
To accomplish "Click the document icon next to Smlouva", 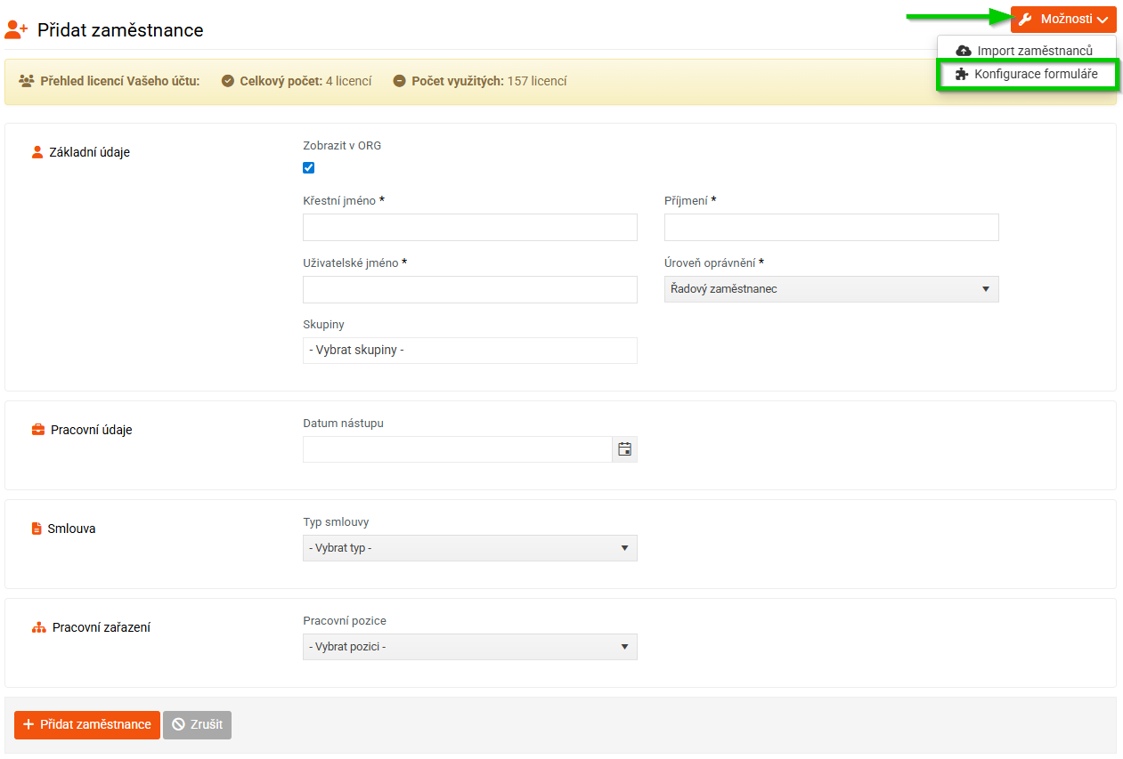I will tap(37, 529).
